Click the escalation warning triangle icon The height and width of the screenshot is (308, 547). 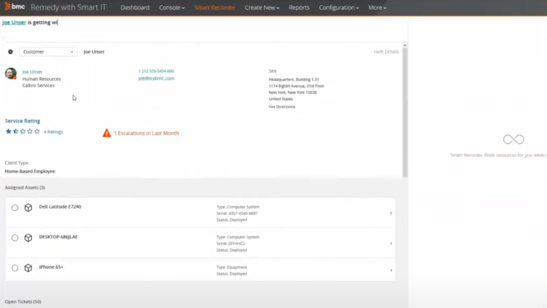106,133
